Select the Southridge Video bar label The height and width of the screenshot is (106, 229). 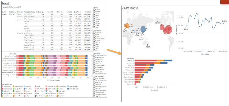(x=130, y=80)
